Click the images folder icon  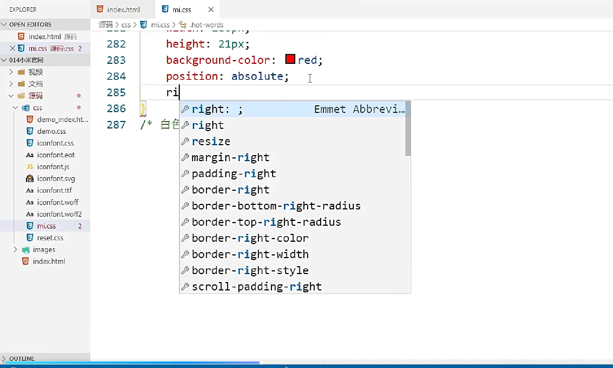(26, 250)
